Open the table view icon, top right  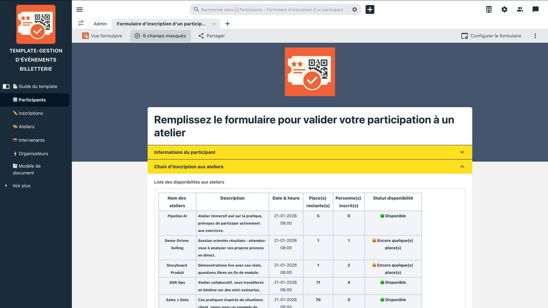click(489, 9)
